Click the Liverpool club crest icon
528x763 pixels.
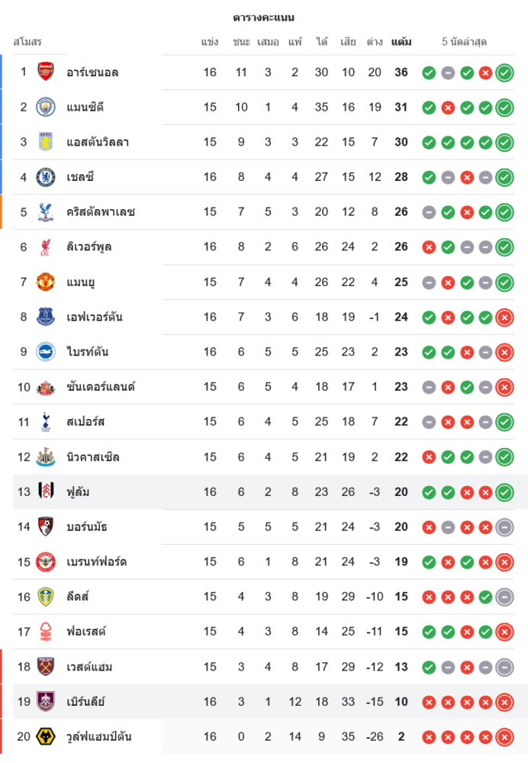tap(46, 246)
